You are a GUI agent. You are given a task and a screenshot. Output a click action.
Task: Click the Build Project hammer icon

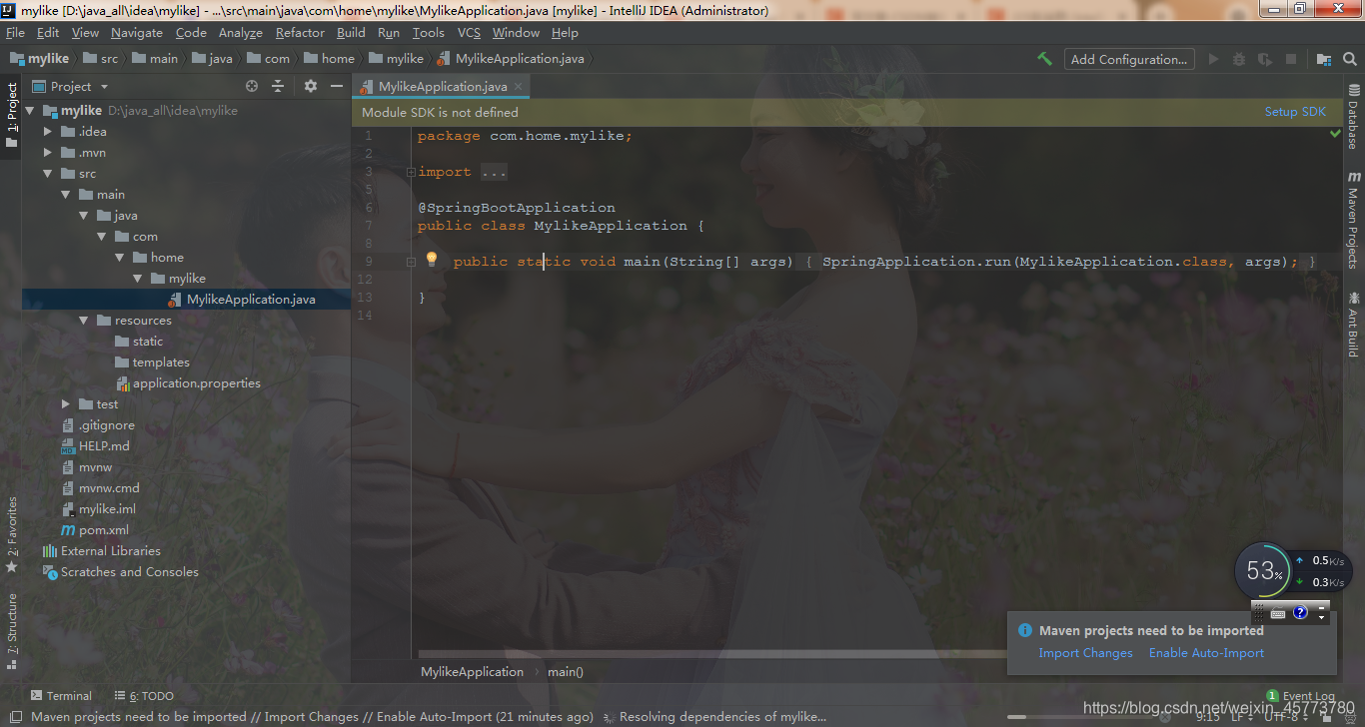(x=1045, y=59)
